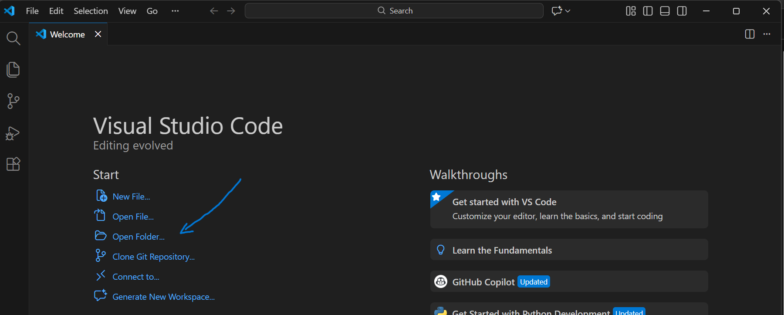Open editor More Actions ellipsis menu
The height and width of the screenshot is (315, 784).
pyautogui.click(x=767, y=34)
